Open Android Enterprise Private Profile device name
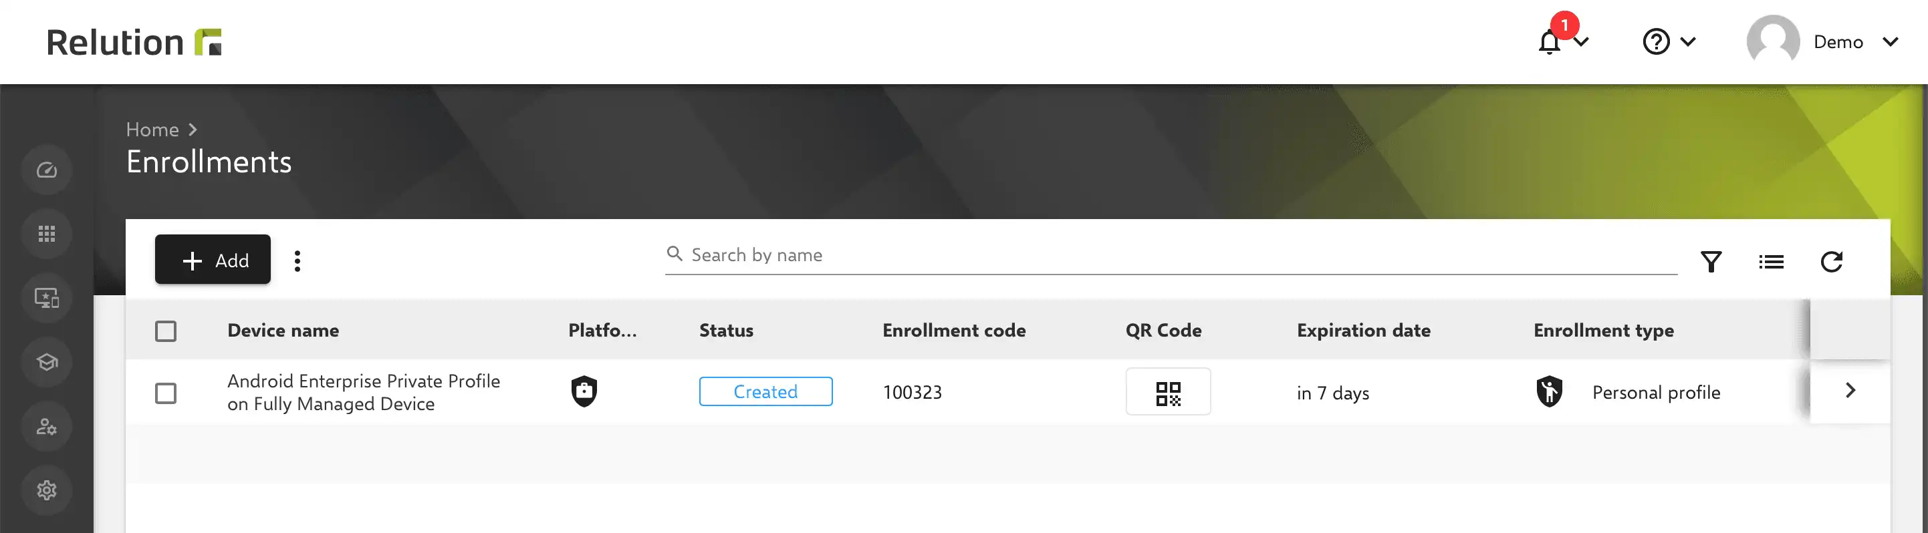 (364, 393)
